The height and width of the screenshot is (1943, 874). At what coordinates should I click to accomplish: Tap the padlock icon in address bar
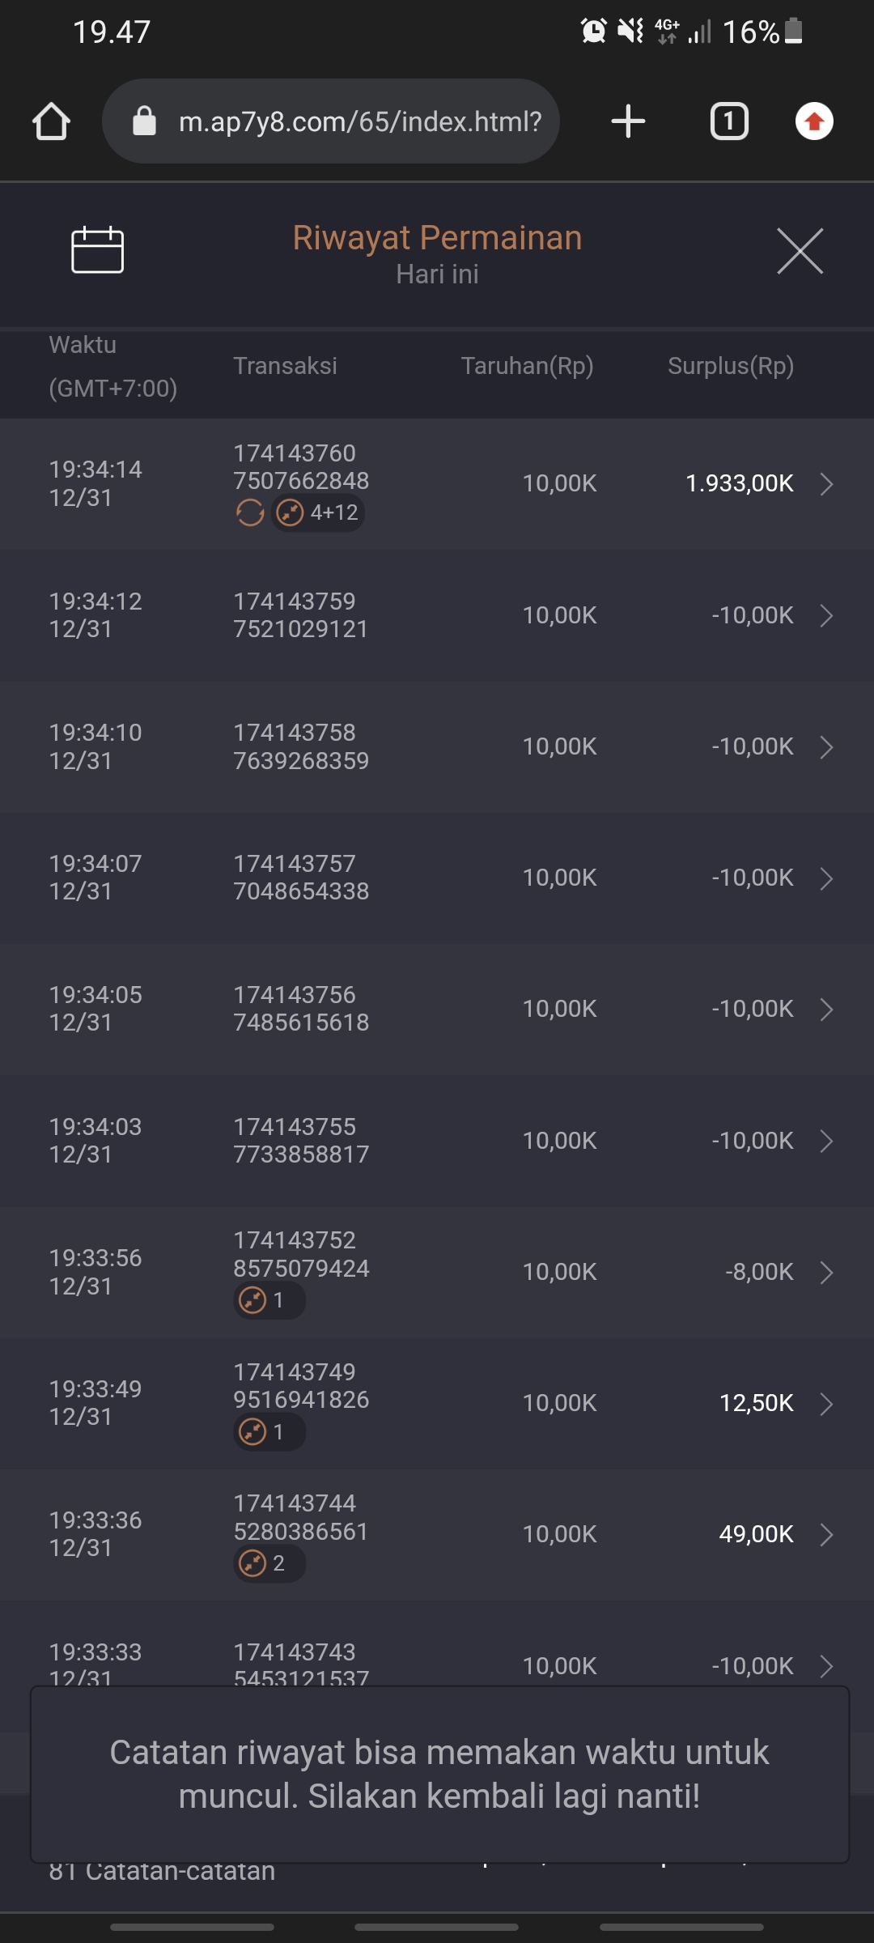pyautogui.click(x=145, y=122)
